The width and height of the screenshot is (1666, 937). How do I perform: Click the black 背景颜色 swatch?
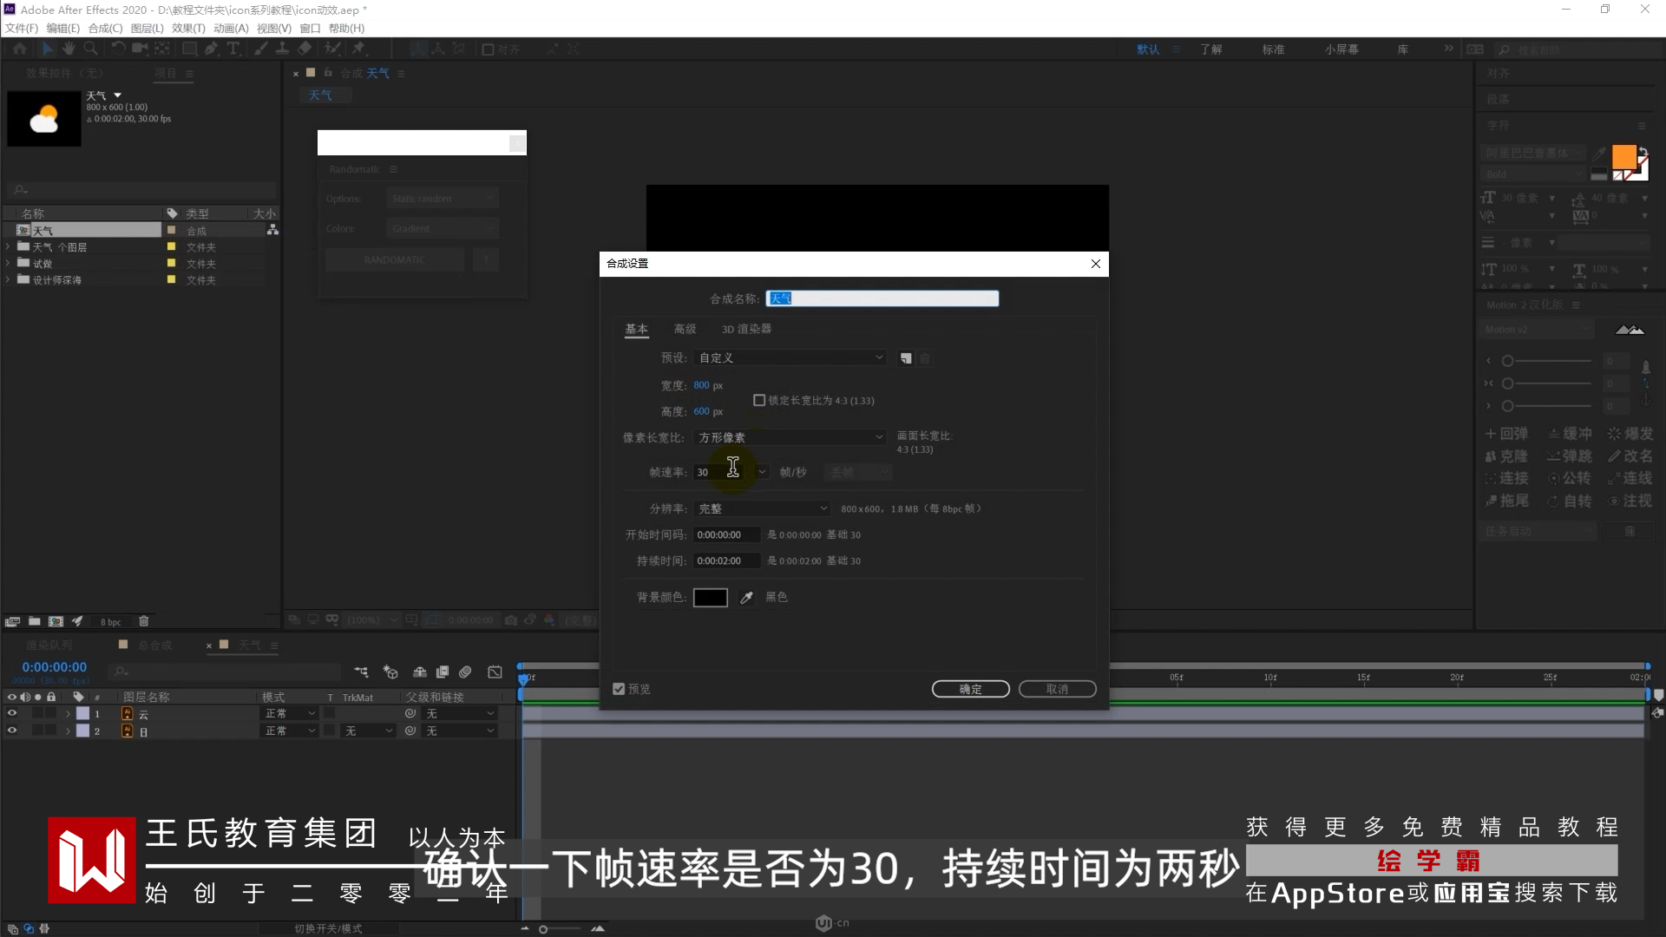click(710, 598)
